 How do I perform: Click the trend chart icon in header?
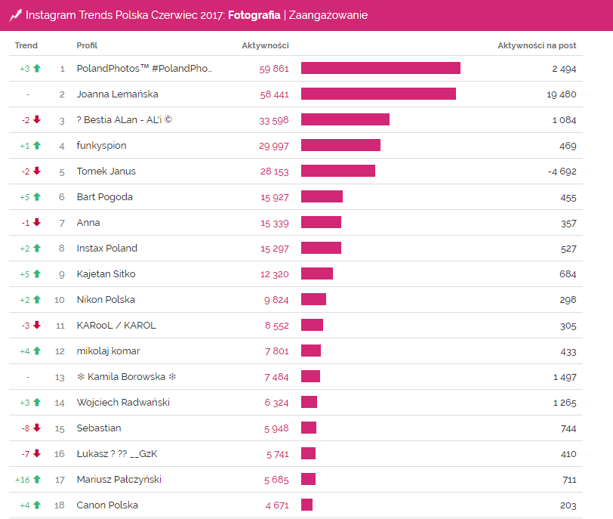14,15
